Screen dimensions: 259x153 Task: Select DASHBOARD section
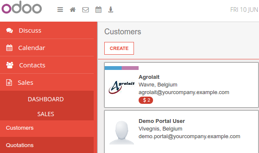pos(46,99)
